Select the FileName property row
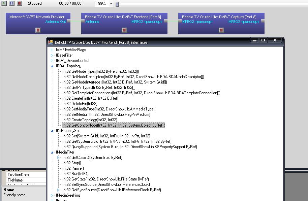 [15, 180]
